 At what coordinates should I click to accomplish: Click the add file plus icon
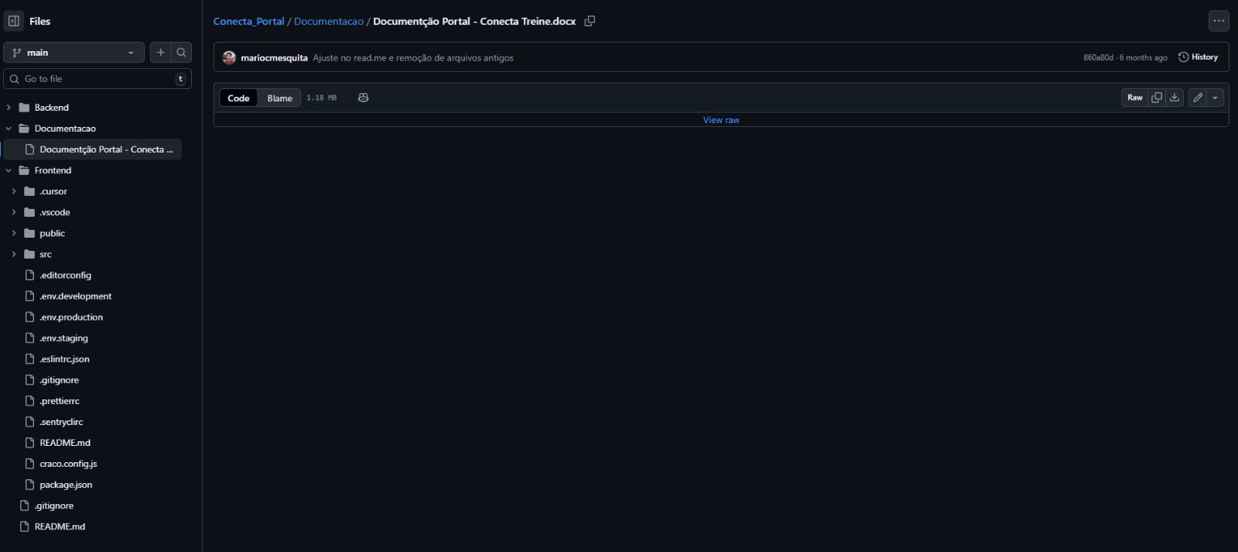click(x=161, y=53)
